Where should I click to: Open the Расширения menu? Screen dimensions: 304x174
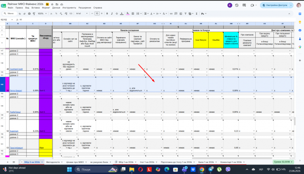85,8
